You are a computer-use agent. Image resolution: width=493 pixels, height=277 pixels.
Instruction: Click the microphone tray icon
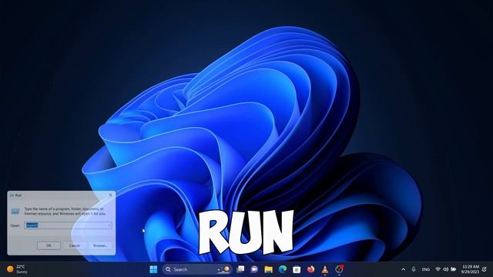tap(414, 269)
